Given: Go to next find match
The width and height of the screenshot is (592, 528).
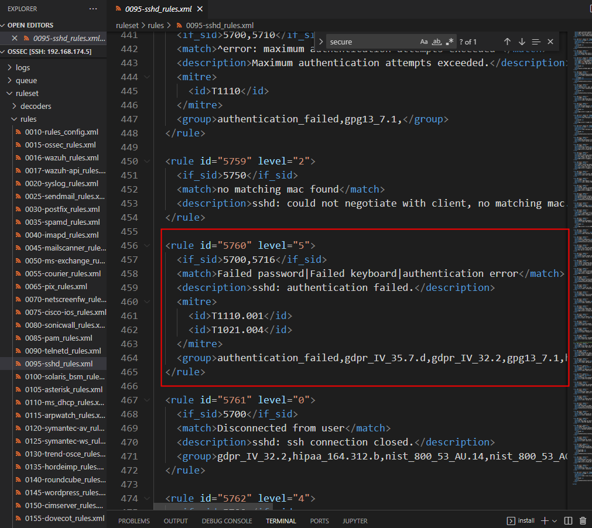Looking at the screenshot, I should point(522,42).
